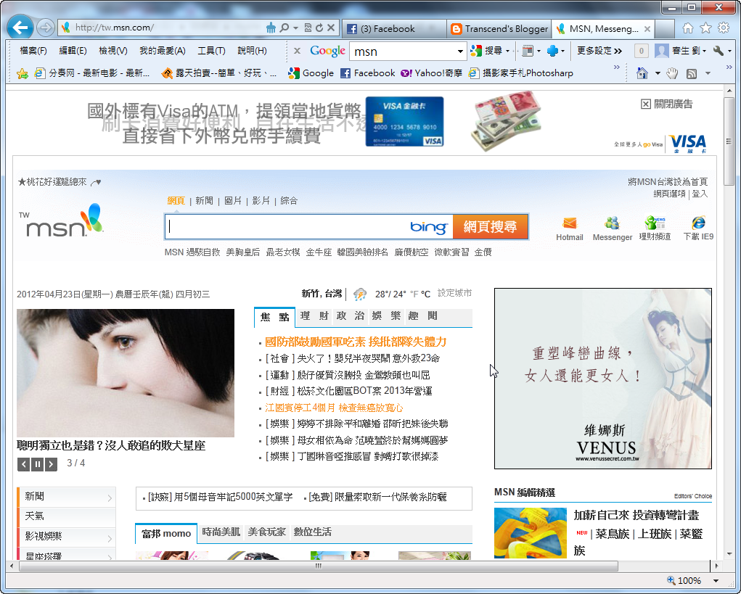Image resolution: width=741 pixels, height=594 pixels.
Task: Open the command bar Home dropdown arrow
Action: [658, 74]
